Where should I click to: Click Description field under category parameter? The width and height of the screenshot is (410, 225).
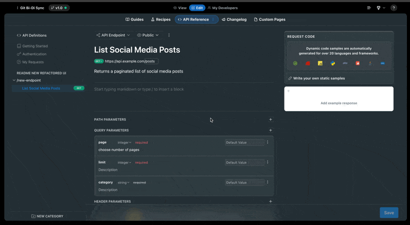click(108, 190)
